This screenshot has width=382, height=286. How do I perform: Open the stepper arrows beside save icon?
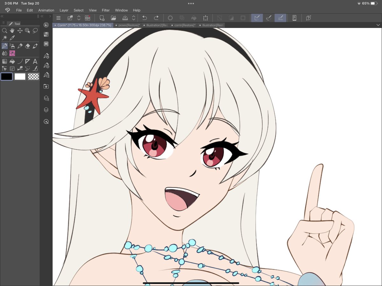[x=134, y=18]
